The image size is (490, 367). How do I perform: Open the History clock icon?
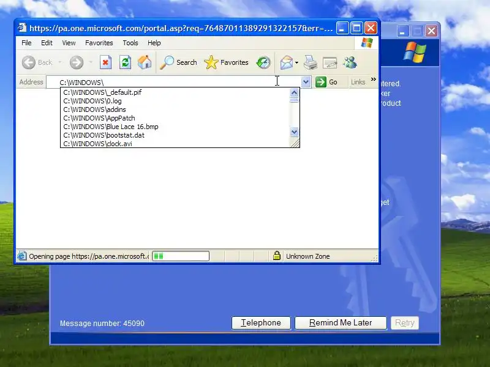pyautogui.click(x=263, y=62)
